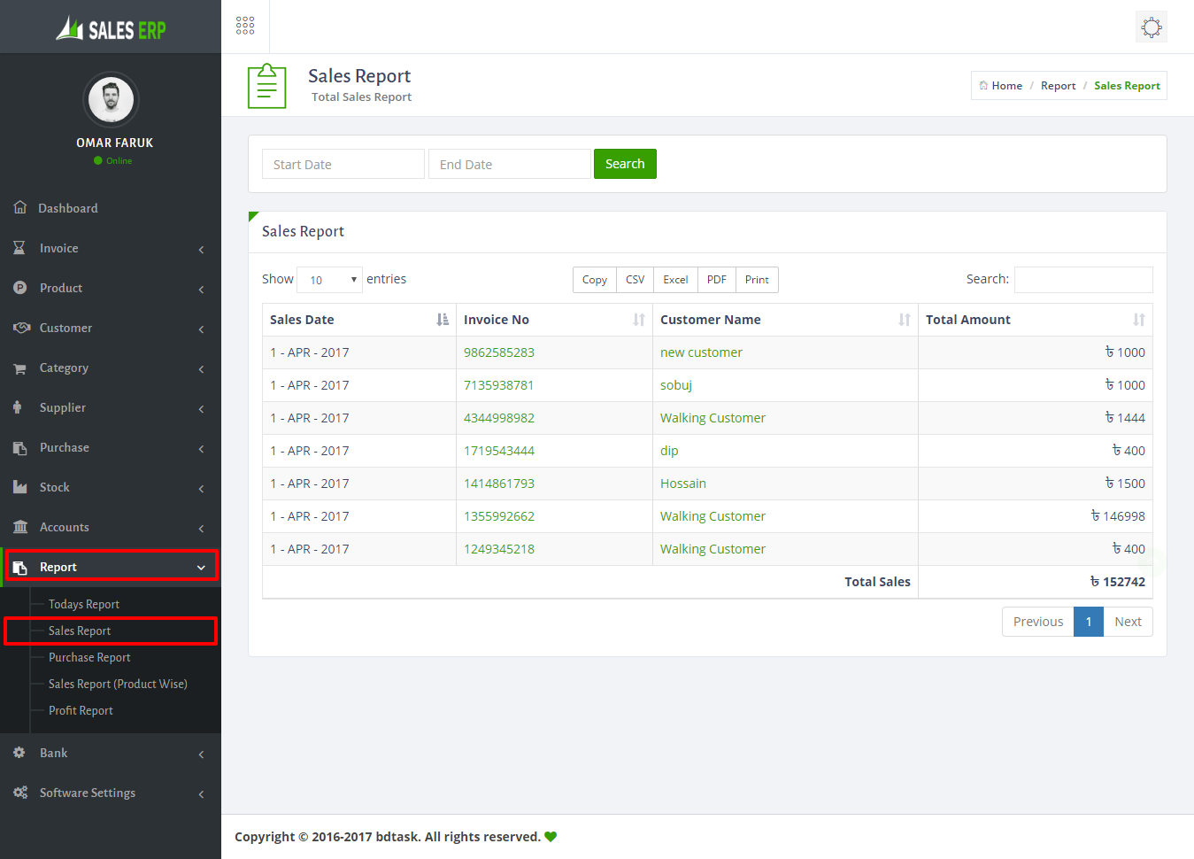This screenshot has width=1194, height=859.
Task: Click Omar Faruk's profile avatar
Action: (x=111, y=99)
